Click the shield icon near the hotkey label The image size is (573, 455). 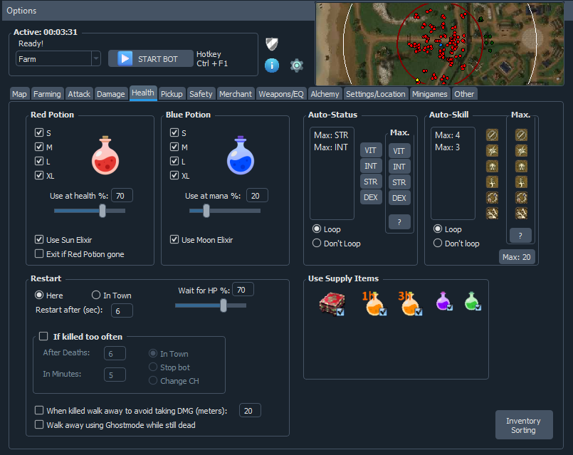(x=271, y=44)
